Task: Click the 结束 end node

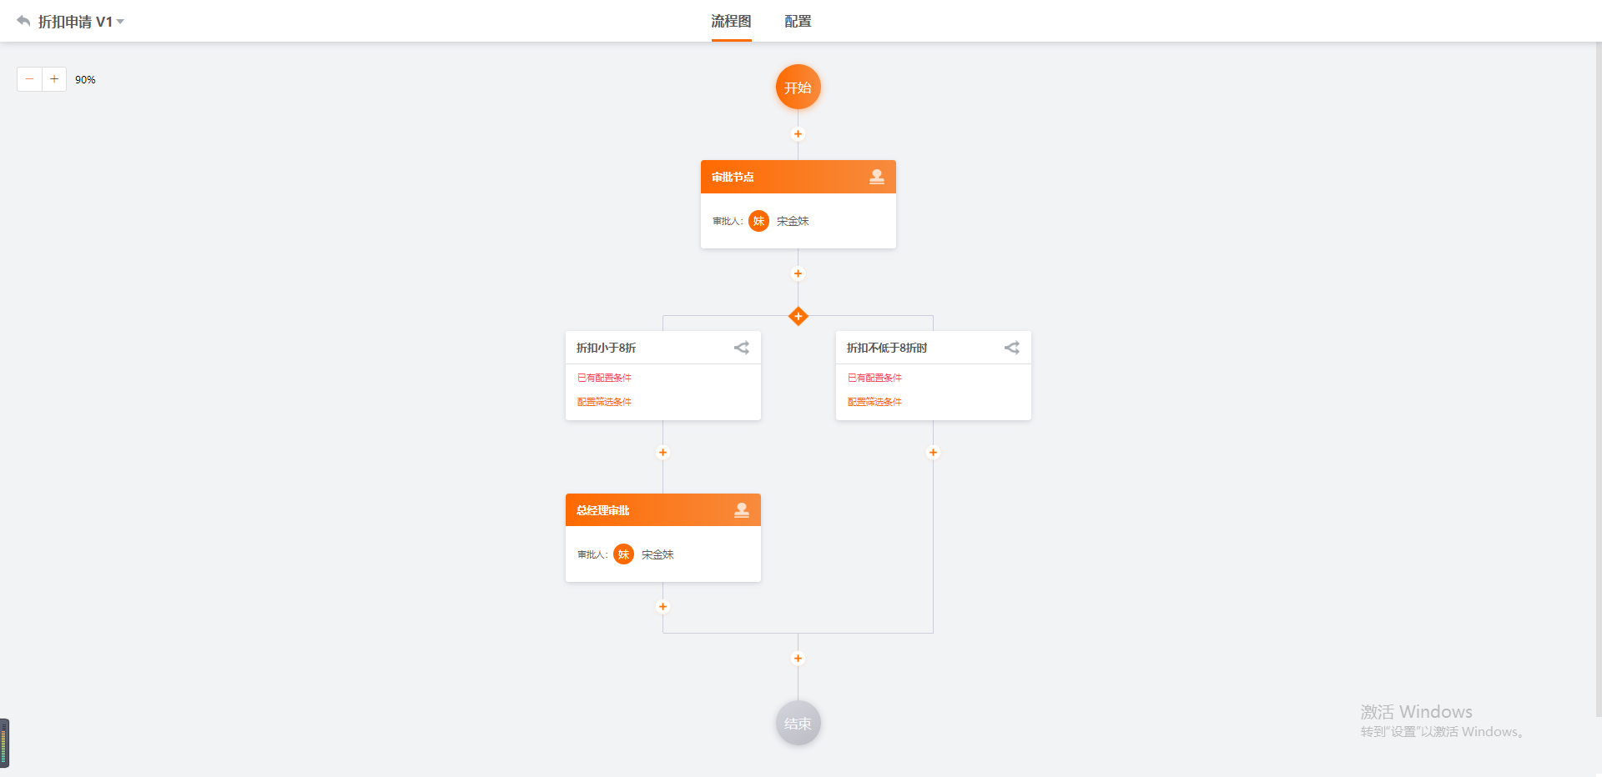Action: click(798, 724)
